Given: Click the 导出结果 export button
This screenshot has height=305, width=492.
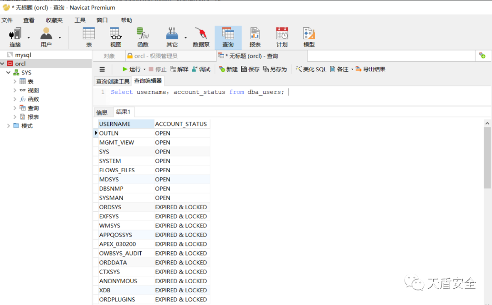Looking at the screenshot, I should coord(370,69).
